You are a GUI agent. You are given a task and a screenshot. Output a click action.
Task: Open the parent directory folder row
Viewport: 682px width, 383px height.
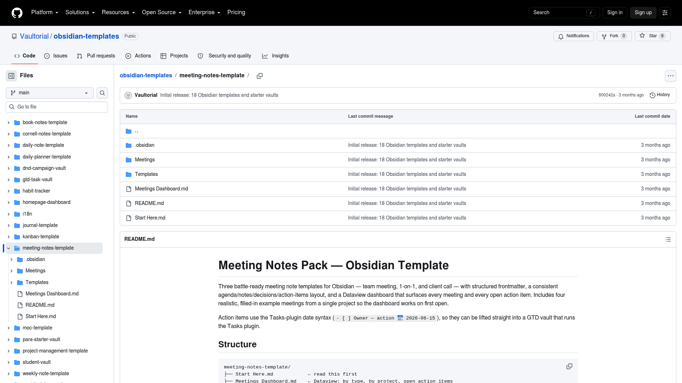coord(398,131)
